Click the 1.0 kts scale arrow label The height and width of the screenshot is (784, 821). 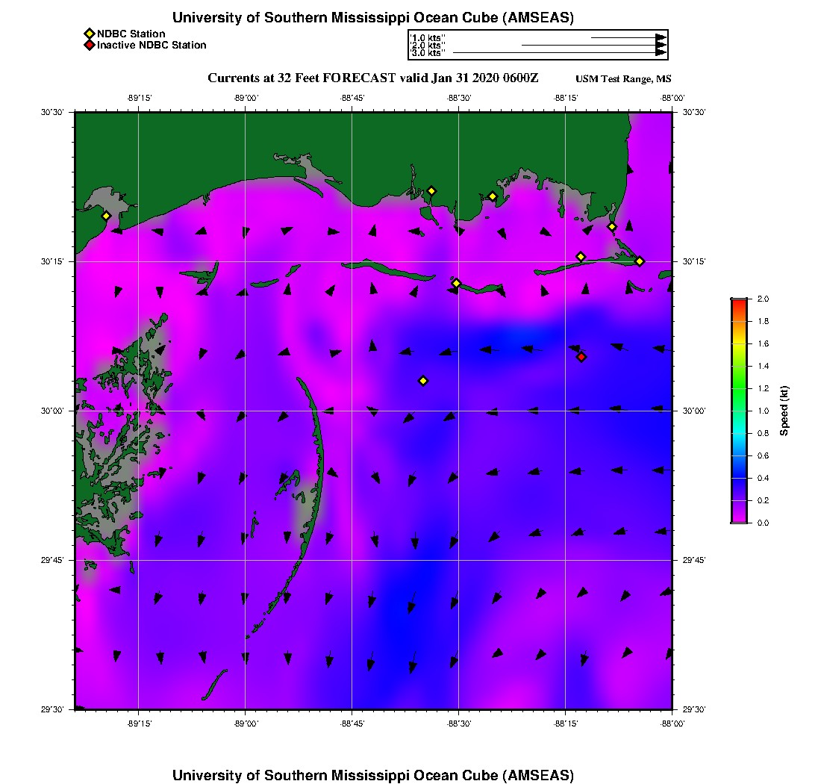coord(428,37)
